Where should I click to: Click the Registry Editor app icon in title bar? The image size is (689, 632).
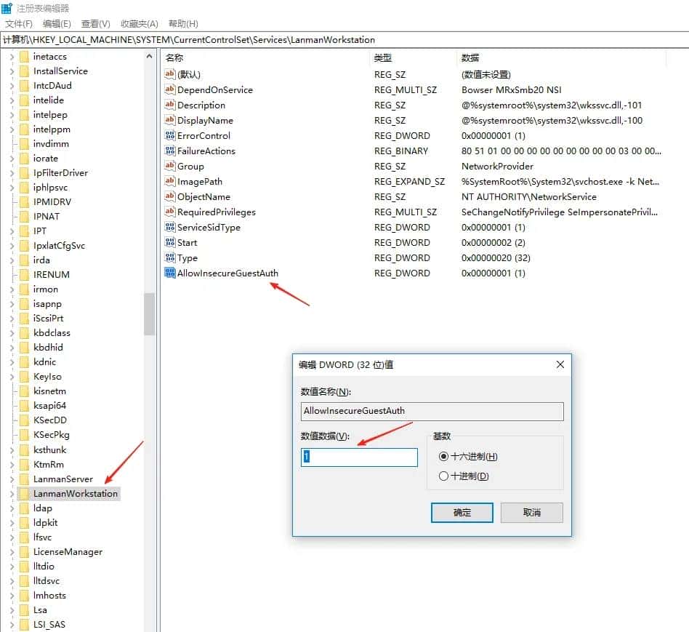tap(7, 8)
